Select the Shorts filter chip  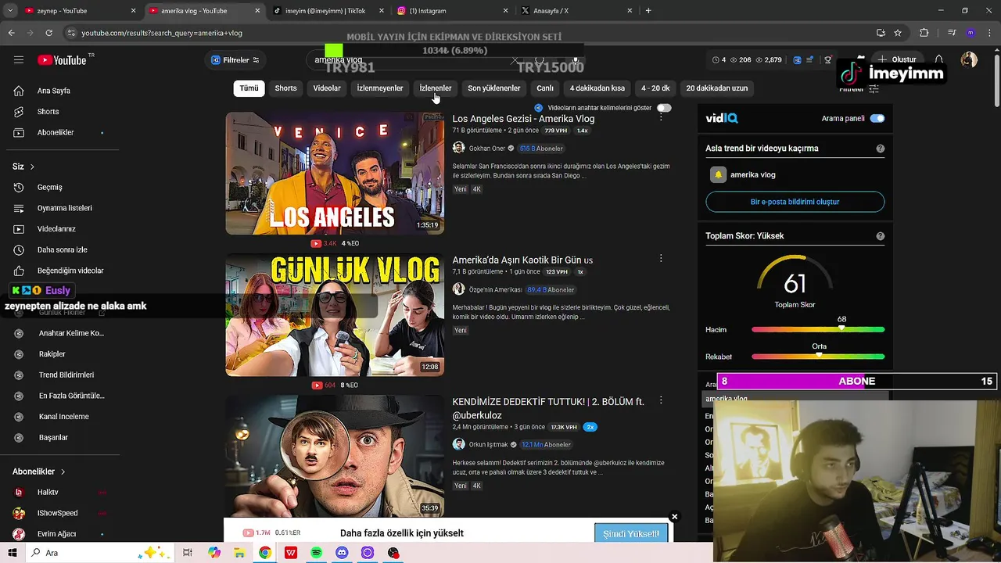point(285,88)
